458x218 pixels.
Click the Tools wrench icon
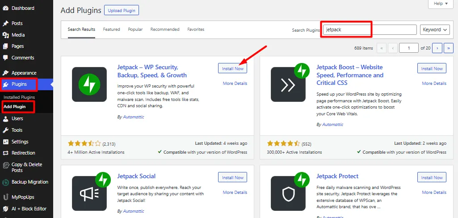5,130
